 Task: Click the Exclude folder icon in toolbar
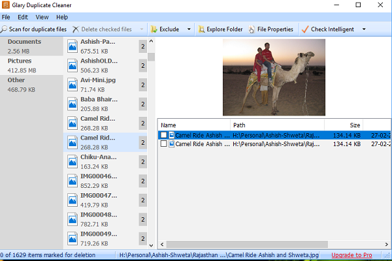154,29
